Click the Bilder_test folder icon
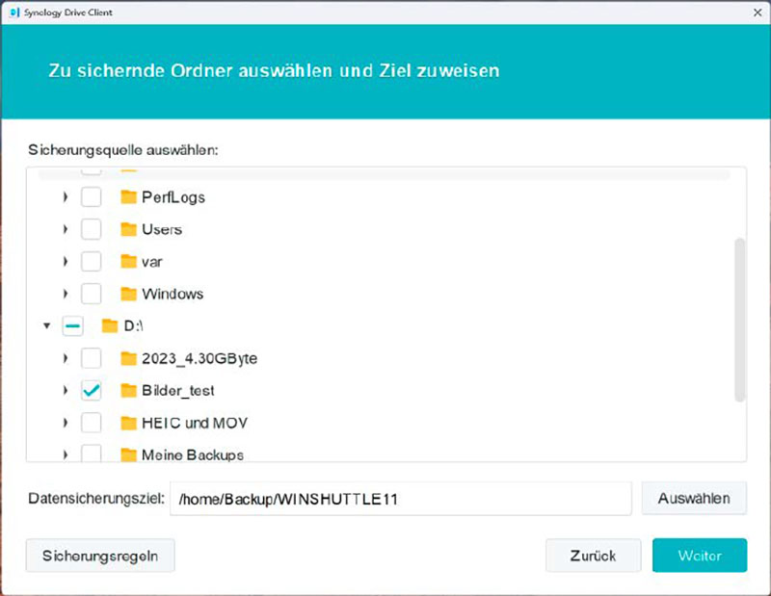 coord(129,391)
